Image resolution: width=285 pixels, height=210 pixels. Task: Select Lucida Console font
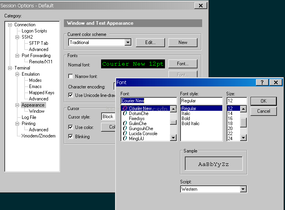[x=143, y=134]
